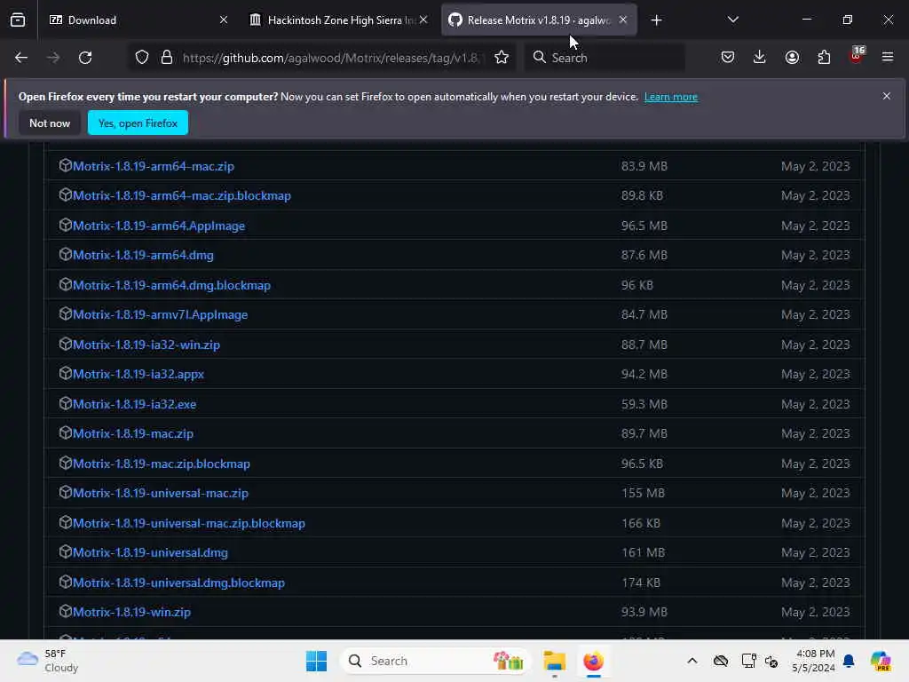Click the 155 MB file size text
The width and height of the screenshot is (909, 682).
643,493
